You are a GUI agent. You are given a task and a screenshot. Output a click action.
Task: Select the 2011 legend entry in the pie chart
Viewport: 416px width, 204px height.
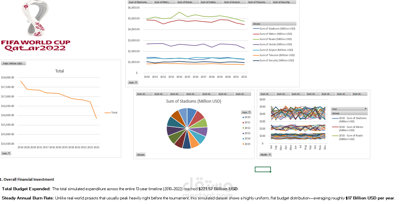pos(246,122)
